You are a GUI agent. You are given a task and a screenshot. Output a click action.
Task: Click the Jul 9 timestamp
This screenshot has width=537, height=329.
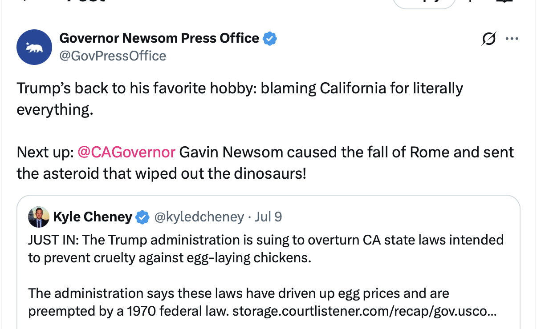tap(268, 217)
